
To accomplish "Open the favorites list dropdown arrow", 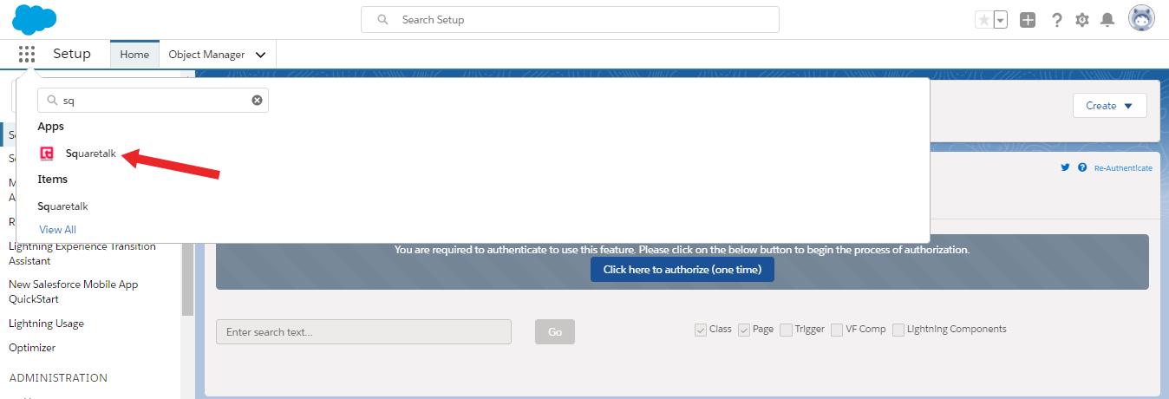I will coord(1000,20).
